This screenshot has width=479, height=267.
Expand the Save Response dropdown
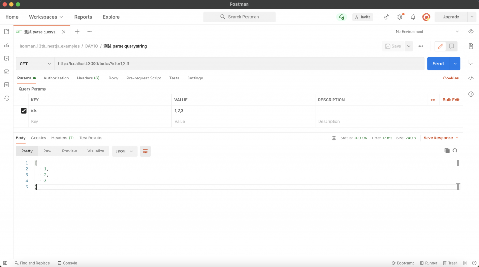coord(441,138)
